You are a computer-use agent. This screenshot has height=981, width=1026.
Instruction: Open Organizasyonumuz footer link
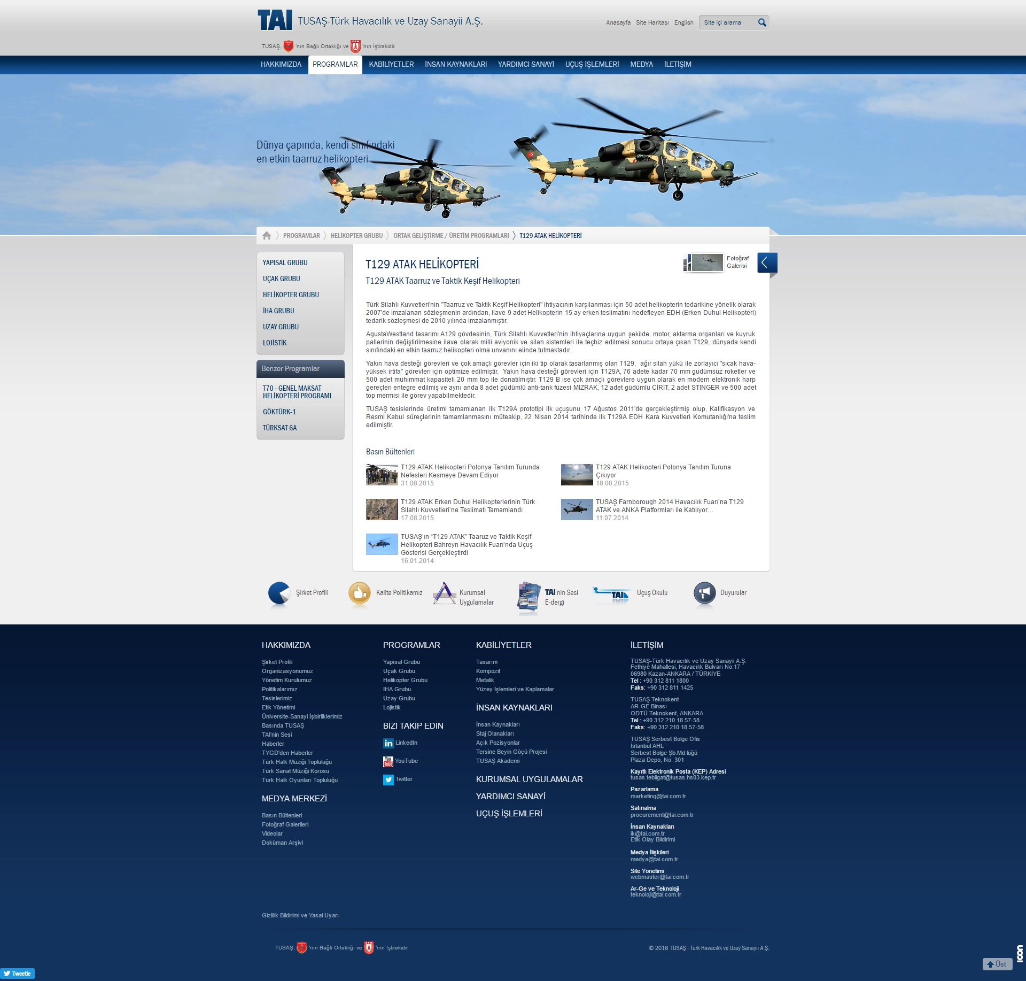click(x=287, y=671)
